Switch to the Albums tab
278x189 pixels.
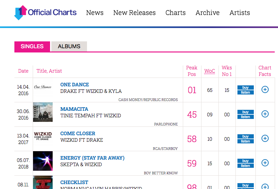point(69,46)
